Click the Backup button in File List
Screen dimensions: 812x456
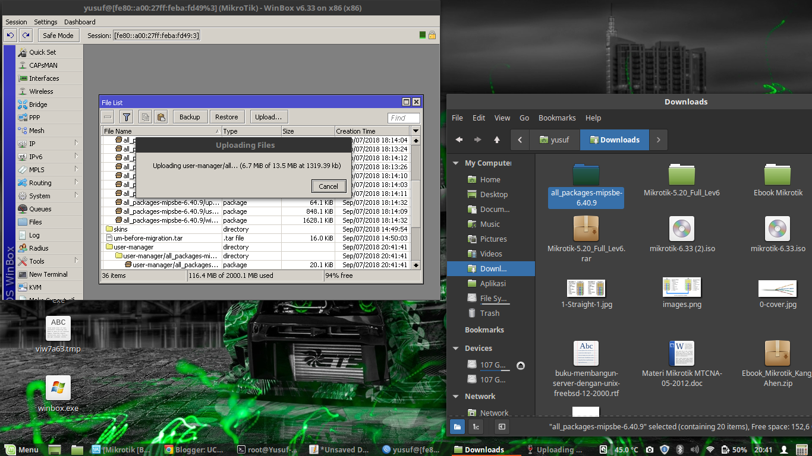190,117
